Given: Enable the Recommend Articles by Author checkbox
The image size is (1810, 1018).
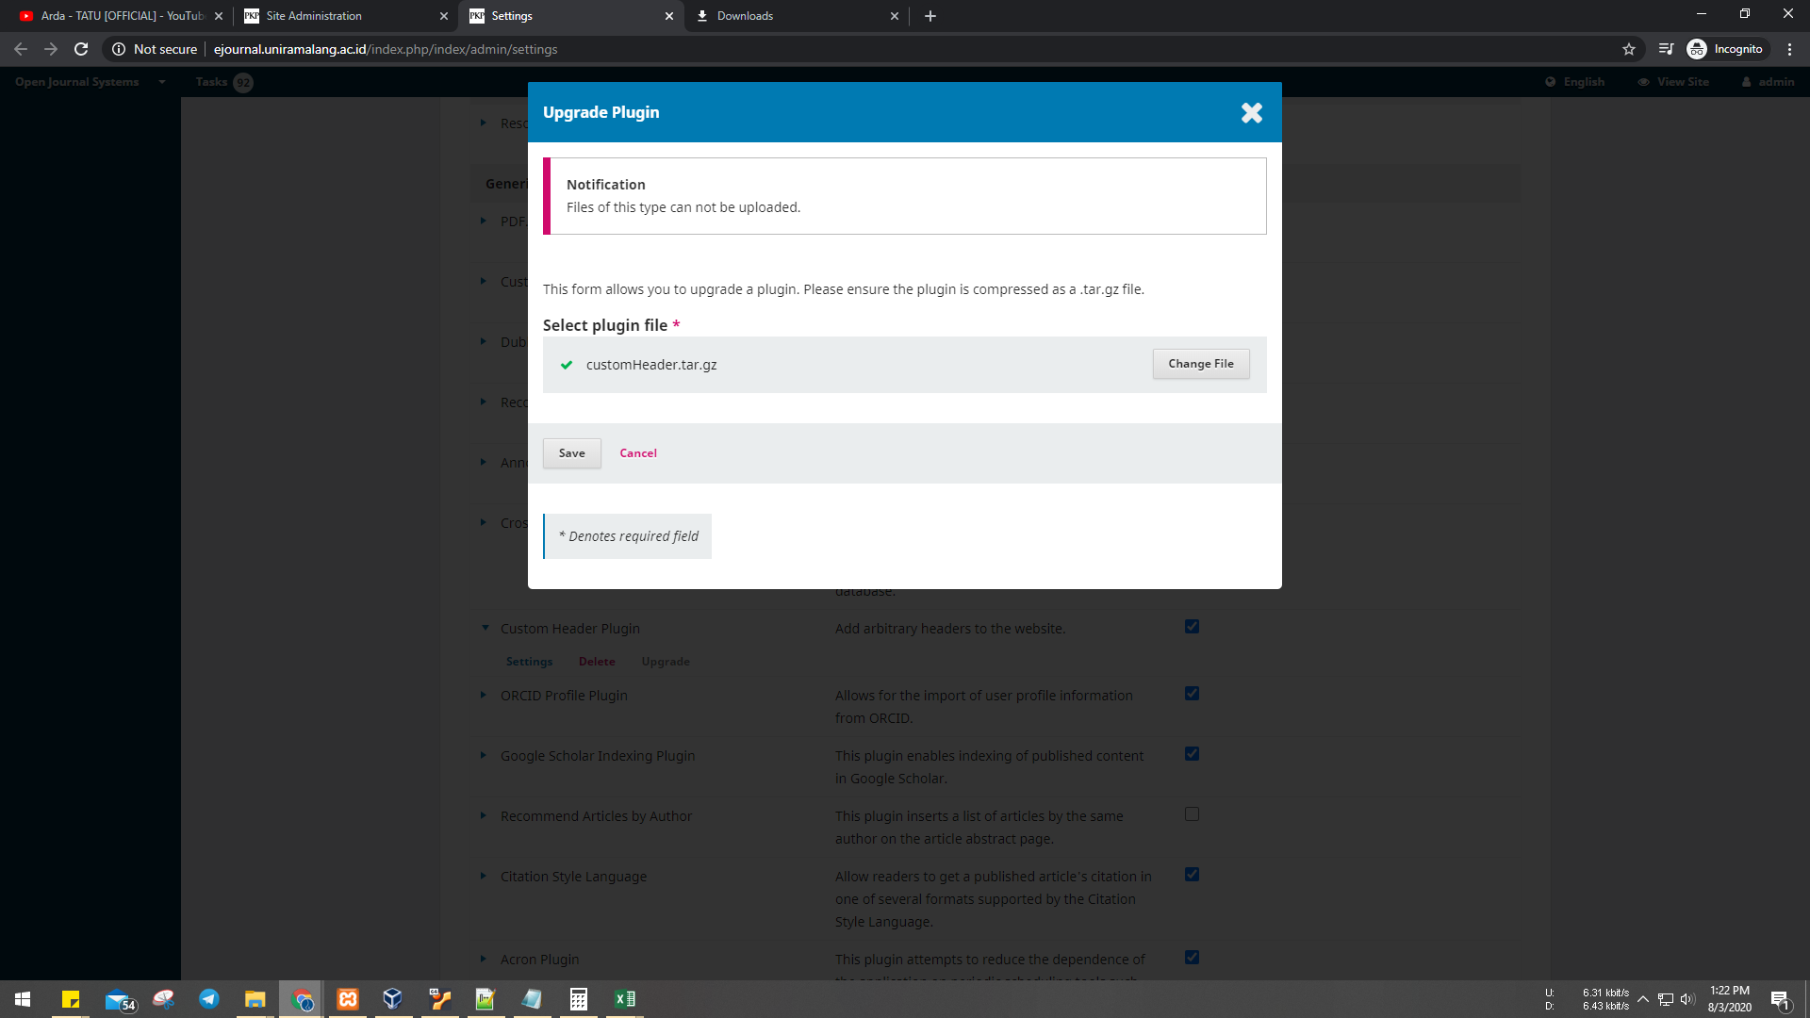Looking at the screenshot, I should 1192,814.
